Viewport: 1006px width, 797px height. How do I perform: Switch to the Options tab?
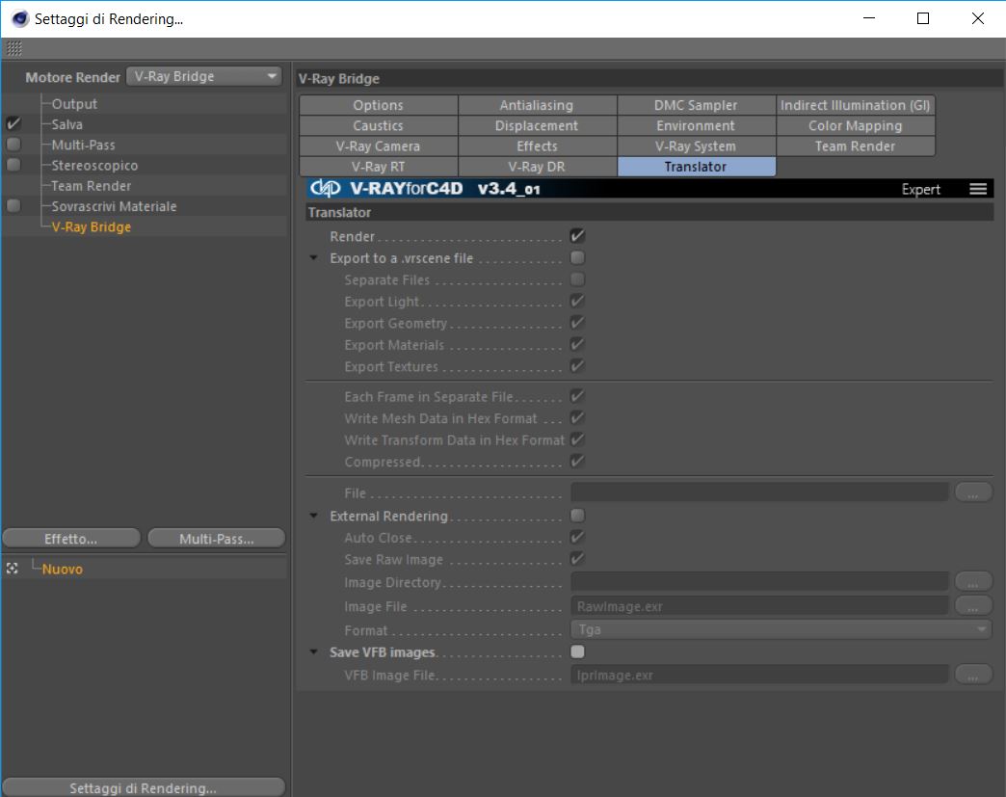[379, 105]
